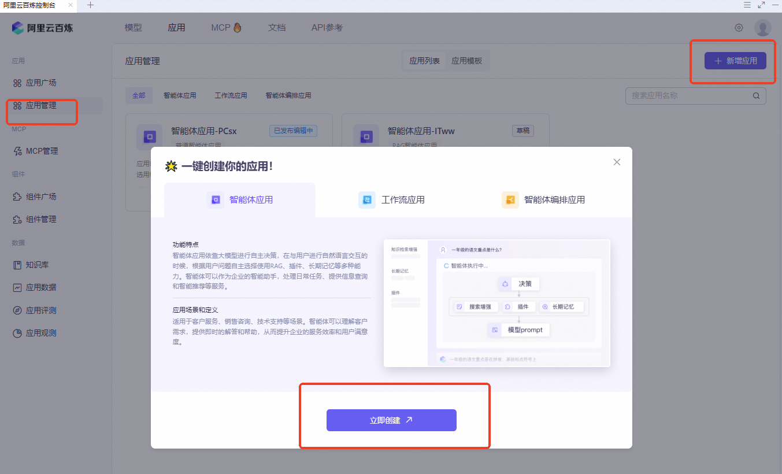Image resolution: width=782 pixels, height=474 pixels.
Task: Close the 阿里云百炼控制台 browser tab
Action: [71, 5]
